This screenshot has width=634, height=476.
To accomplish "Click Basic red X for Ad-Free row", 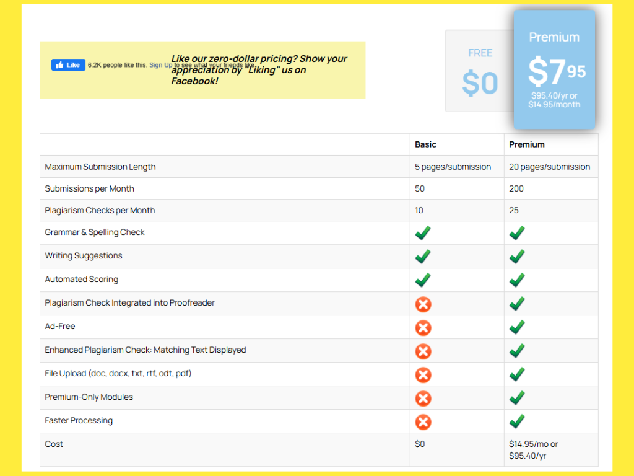I will 423,328.
